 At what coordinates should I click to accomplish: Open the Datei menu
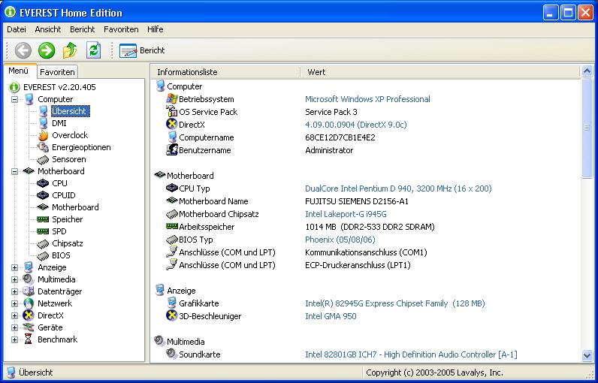(17, 29)
